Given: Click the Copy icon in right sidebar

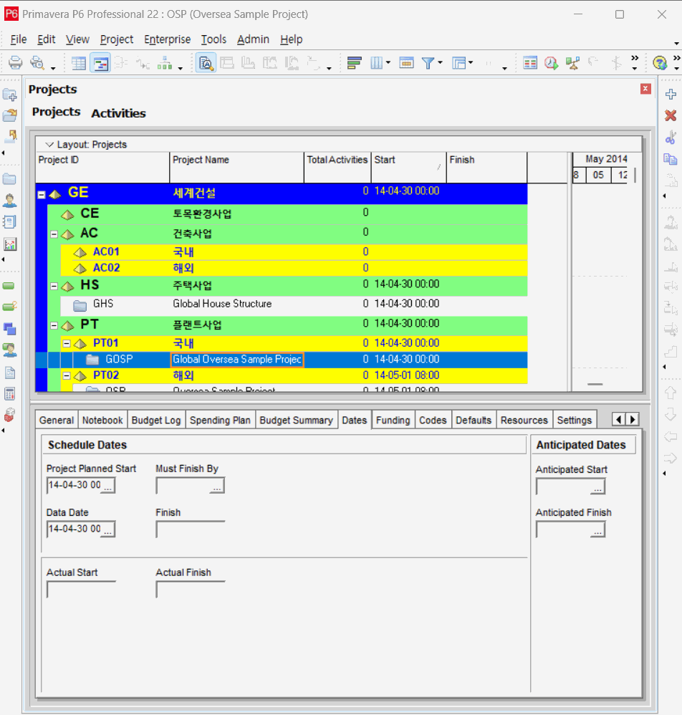Looking at the screenshot, I should (671, 158).
